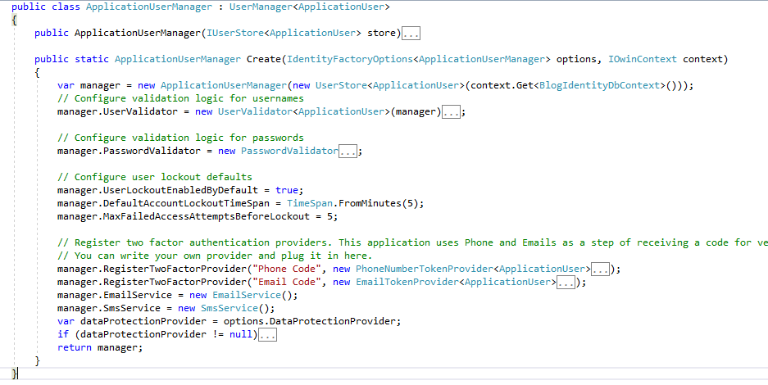Image resolution: width=768 pixels, height=385 pixels.
Task: Click BlogIdentityDbContext in context.Get call
Action: tap(599, 86)
